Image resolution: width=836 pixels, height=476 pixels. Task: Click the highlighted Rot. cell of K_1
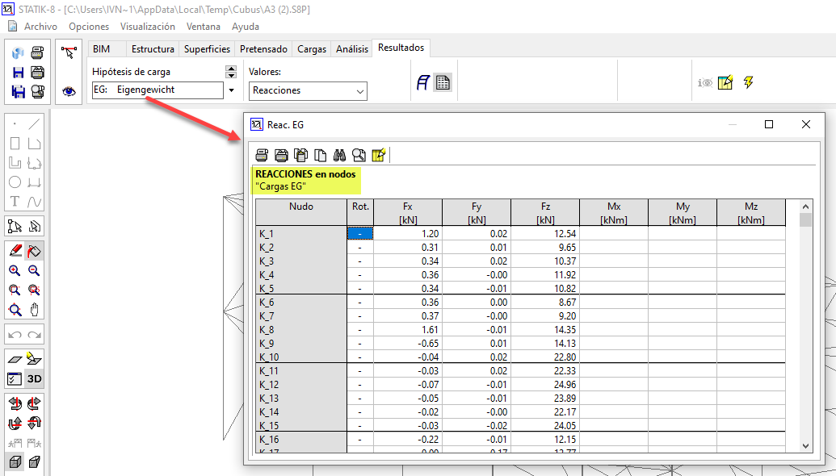[360, 233]
